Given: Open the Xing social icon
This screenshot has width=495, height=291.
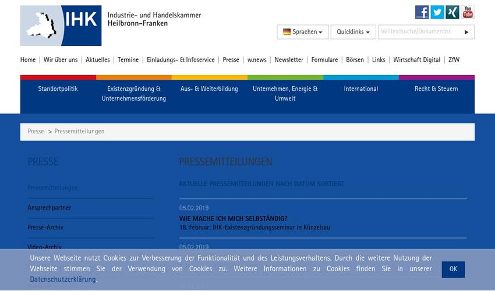Looking at the screenshot, I should tap(452, 12).
